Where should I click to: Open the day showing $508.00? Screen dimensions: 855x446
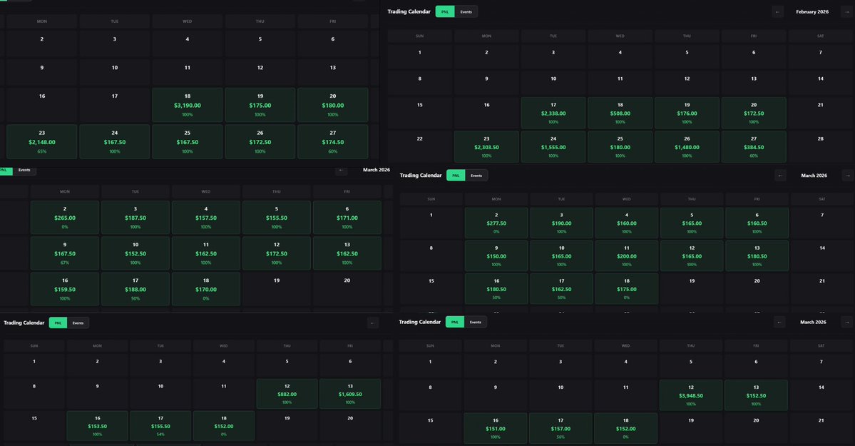tap(620, 113)
